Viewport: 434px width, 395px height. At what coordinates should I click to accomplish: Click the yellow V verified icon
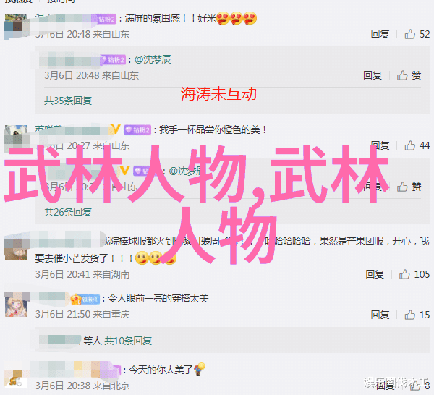coord(116,129)
